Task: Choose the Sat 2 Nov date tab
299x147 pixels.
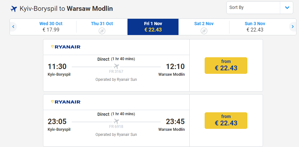Action: click(x=204, y=27)
